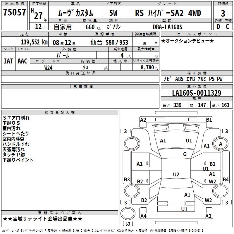Image resolution: width=234 pixels, height=234 pixels.
Task: Click the recycle deposit amount 8,780円
Action: point(149,67)
